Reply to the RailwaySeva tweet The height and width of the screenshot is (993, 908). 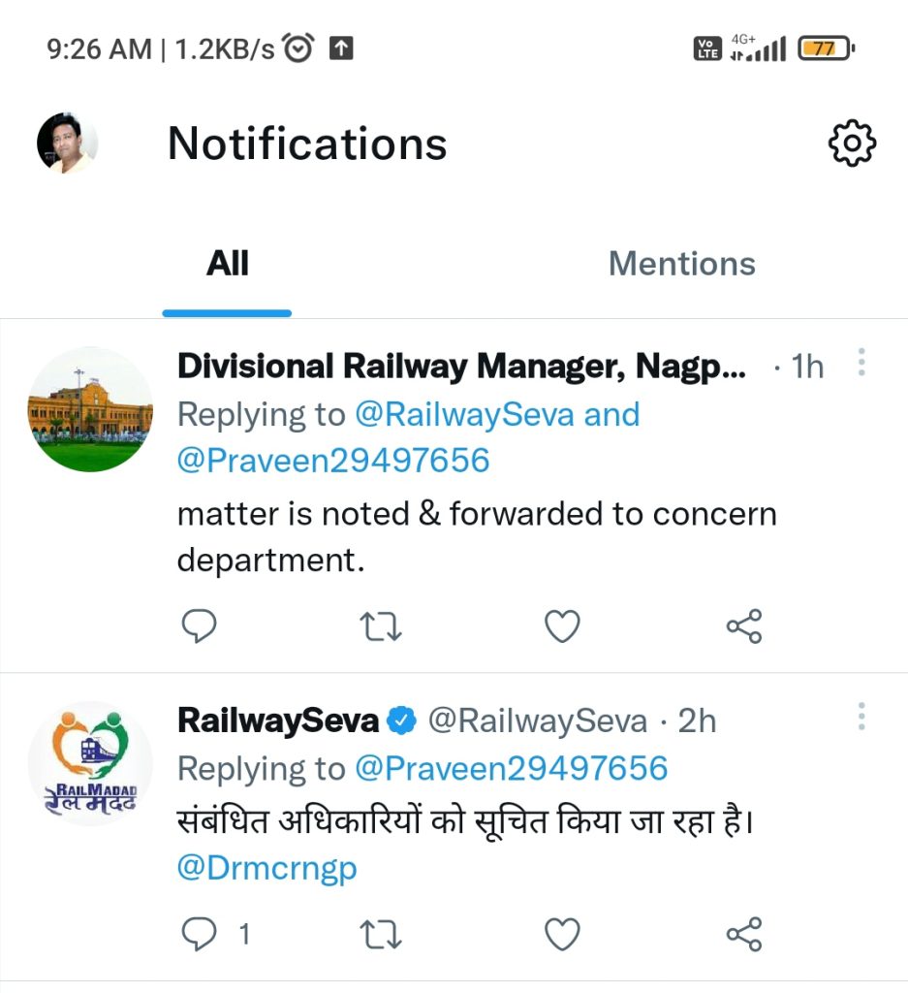point(200,934)
